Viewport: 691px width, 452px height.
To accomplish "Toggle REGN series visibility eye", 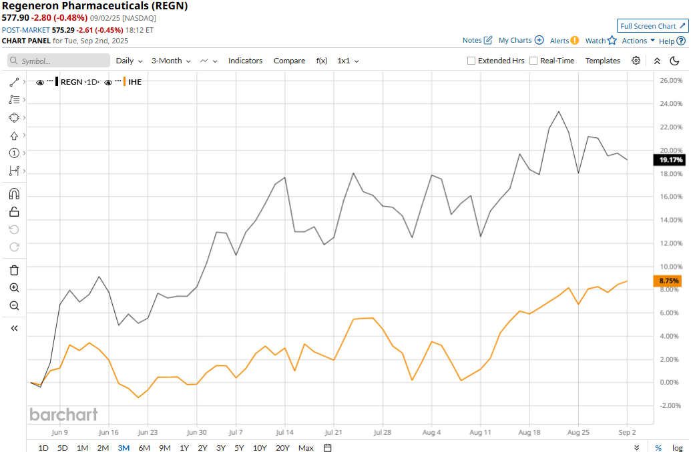I will coord(39,82).
